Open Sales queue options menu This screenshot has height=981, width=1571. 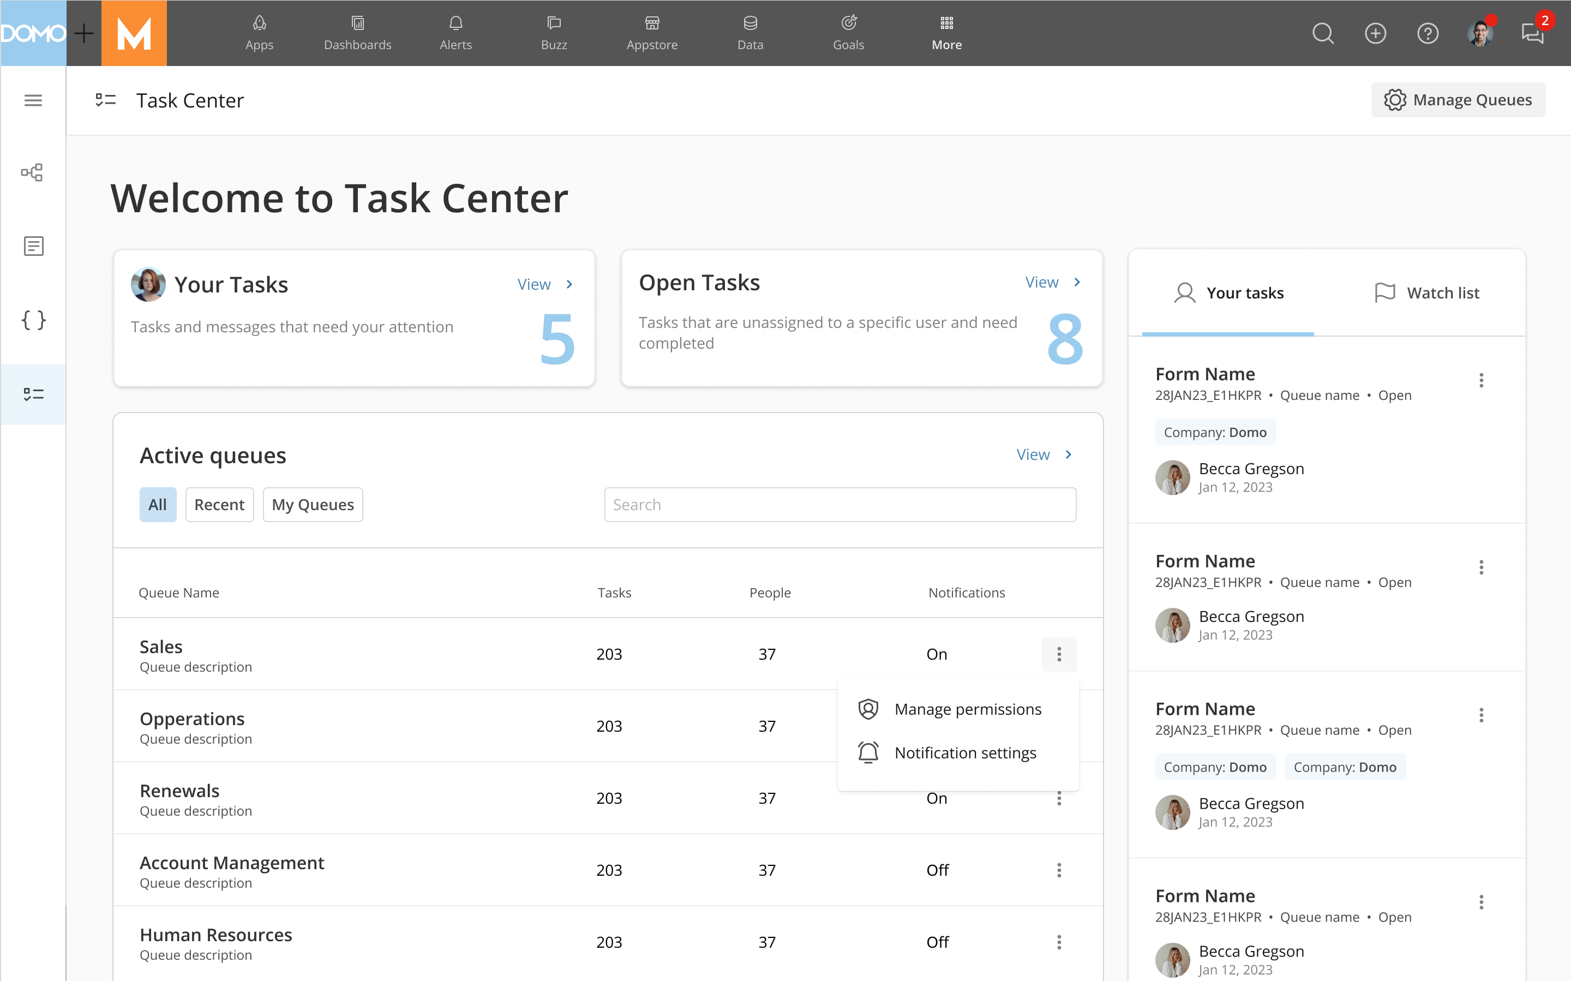click(x=1059, y=654)
